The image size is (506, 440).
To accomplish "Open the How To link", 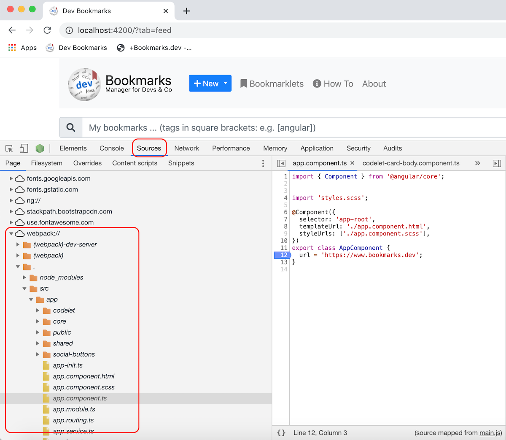I will pyautogui.click(x=333, y=84).
